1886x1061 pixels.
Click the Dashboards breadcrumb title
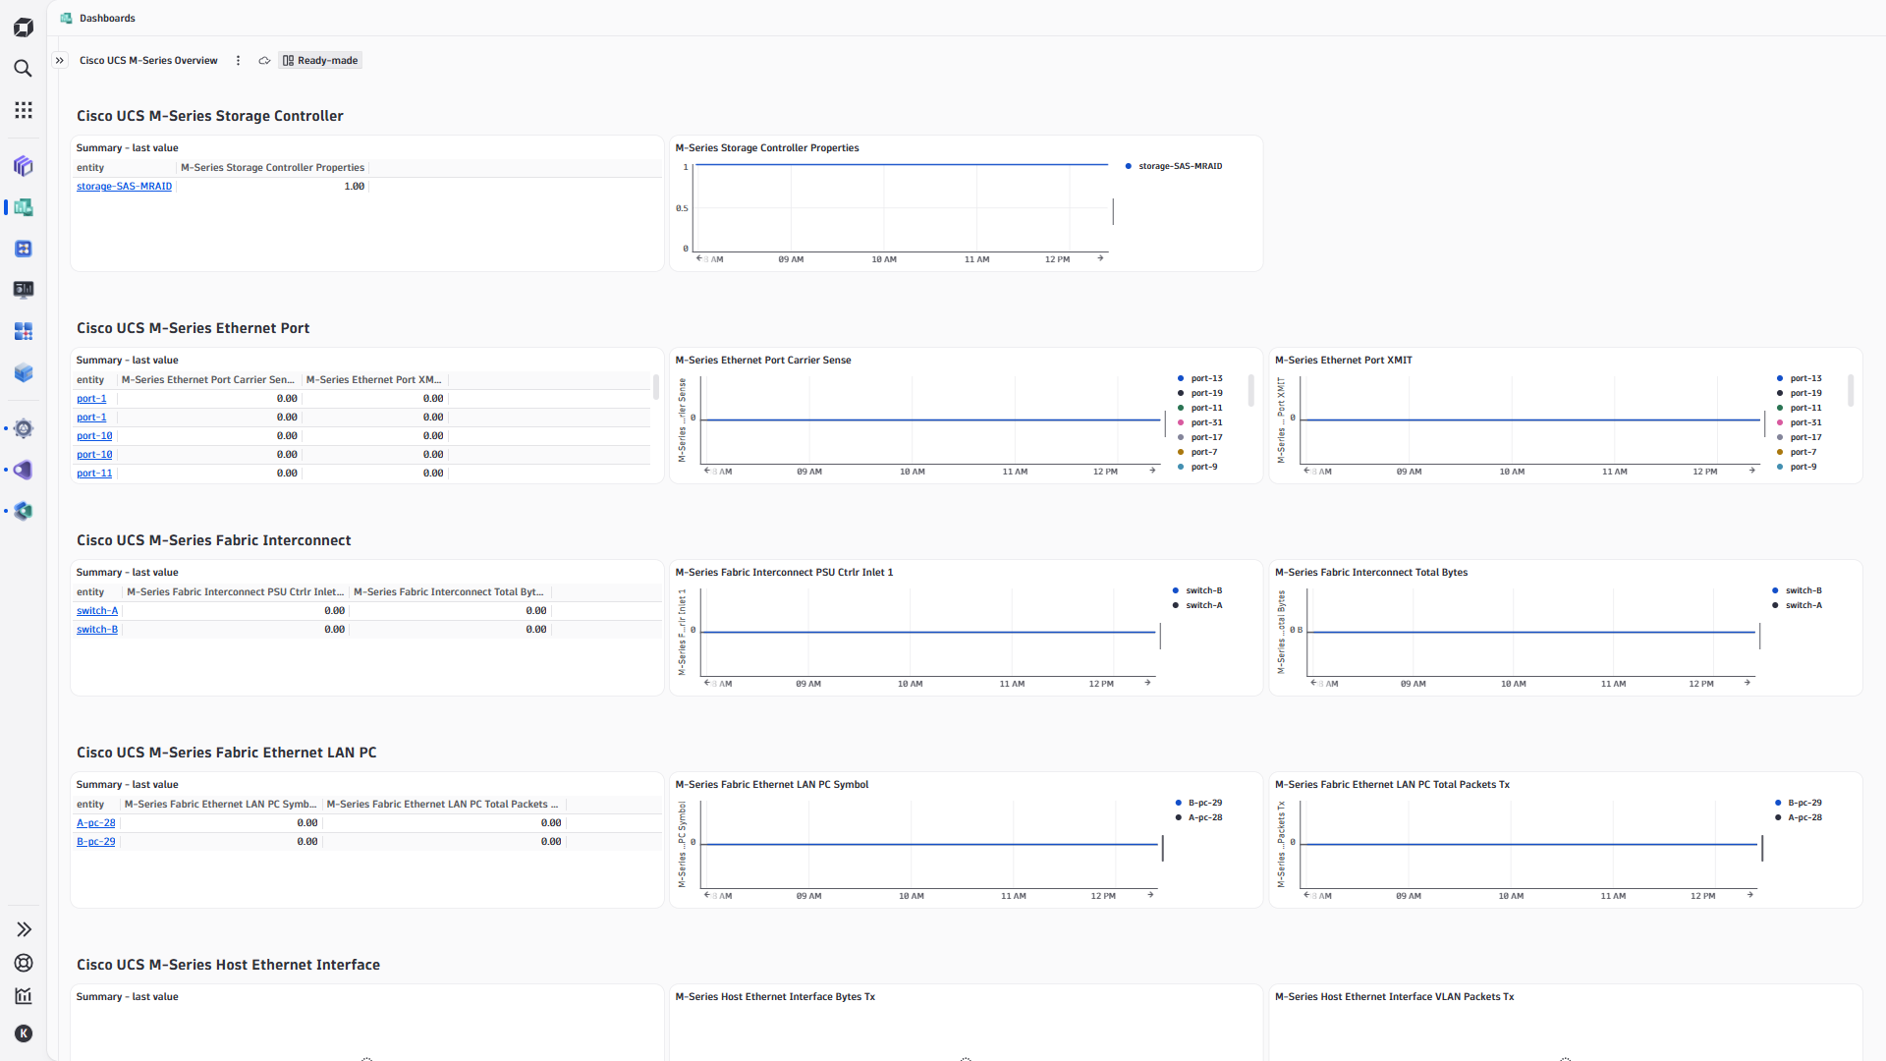[107, 19]
